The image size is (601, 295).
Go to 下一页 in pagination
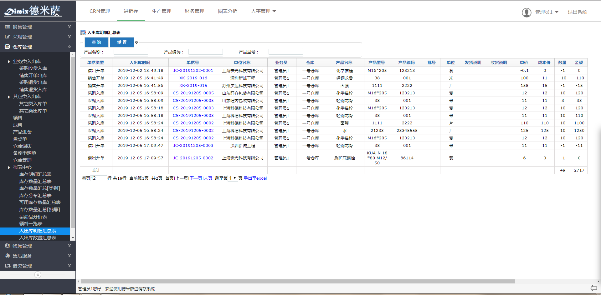coord(196,178)
